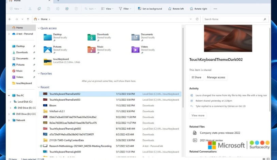The height and width of the screenshot is (160, 277).
Task: Click the Rotate left button
Action: pos(174,9)
